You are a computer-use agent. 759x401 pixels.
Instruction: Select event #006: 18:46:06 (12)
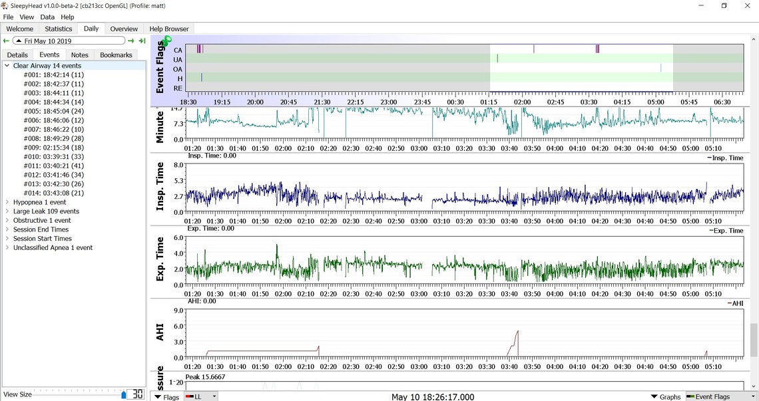54,120
